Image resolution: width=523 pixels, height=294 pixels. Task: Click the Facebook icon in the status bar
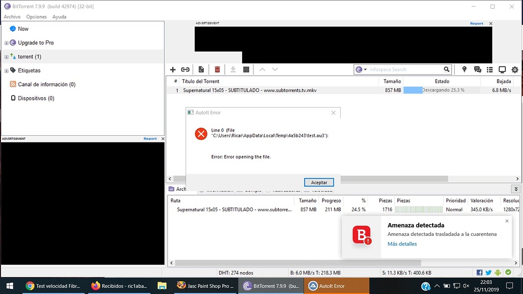(x=479, y=272)
